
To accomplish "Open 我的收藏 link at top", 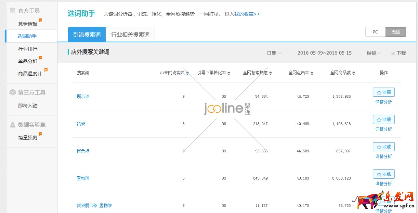I will point(247,14).
